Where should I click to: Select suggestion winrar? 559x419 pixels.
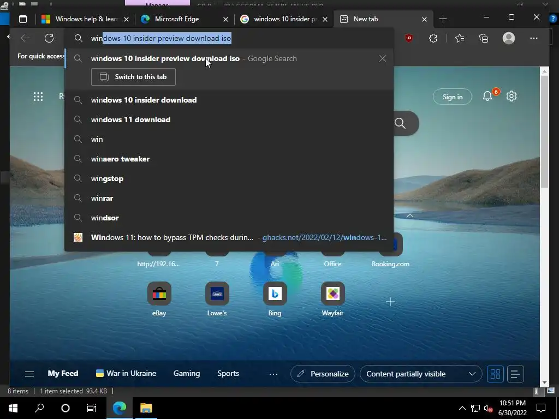(x=229, y=198)
